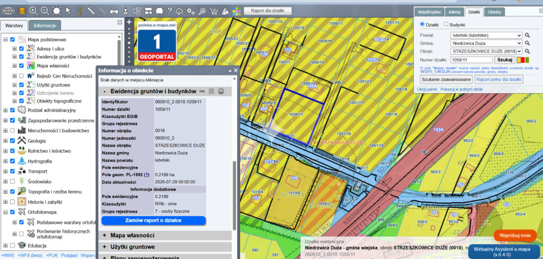This screenshot has height=259, width=543.
Task: Enable Środowisko layer checkbox
Action: 13,181
